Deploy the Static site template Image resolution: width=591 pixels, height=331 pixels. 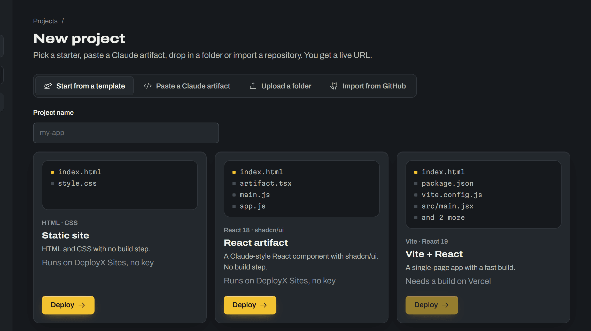point(68,305)
